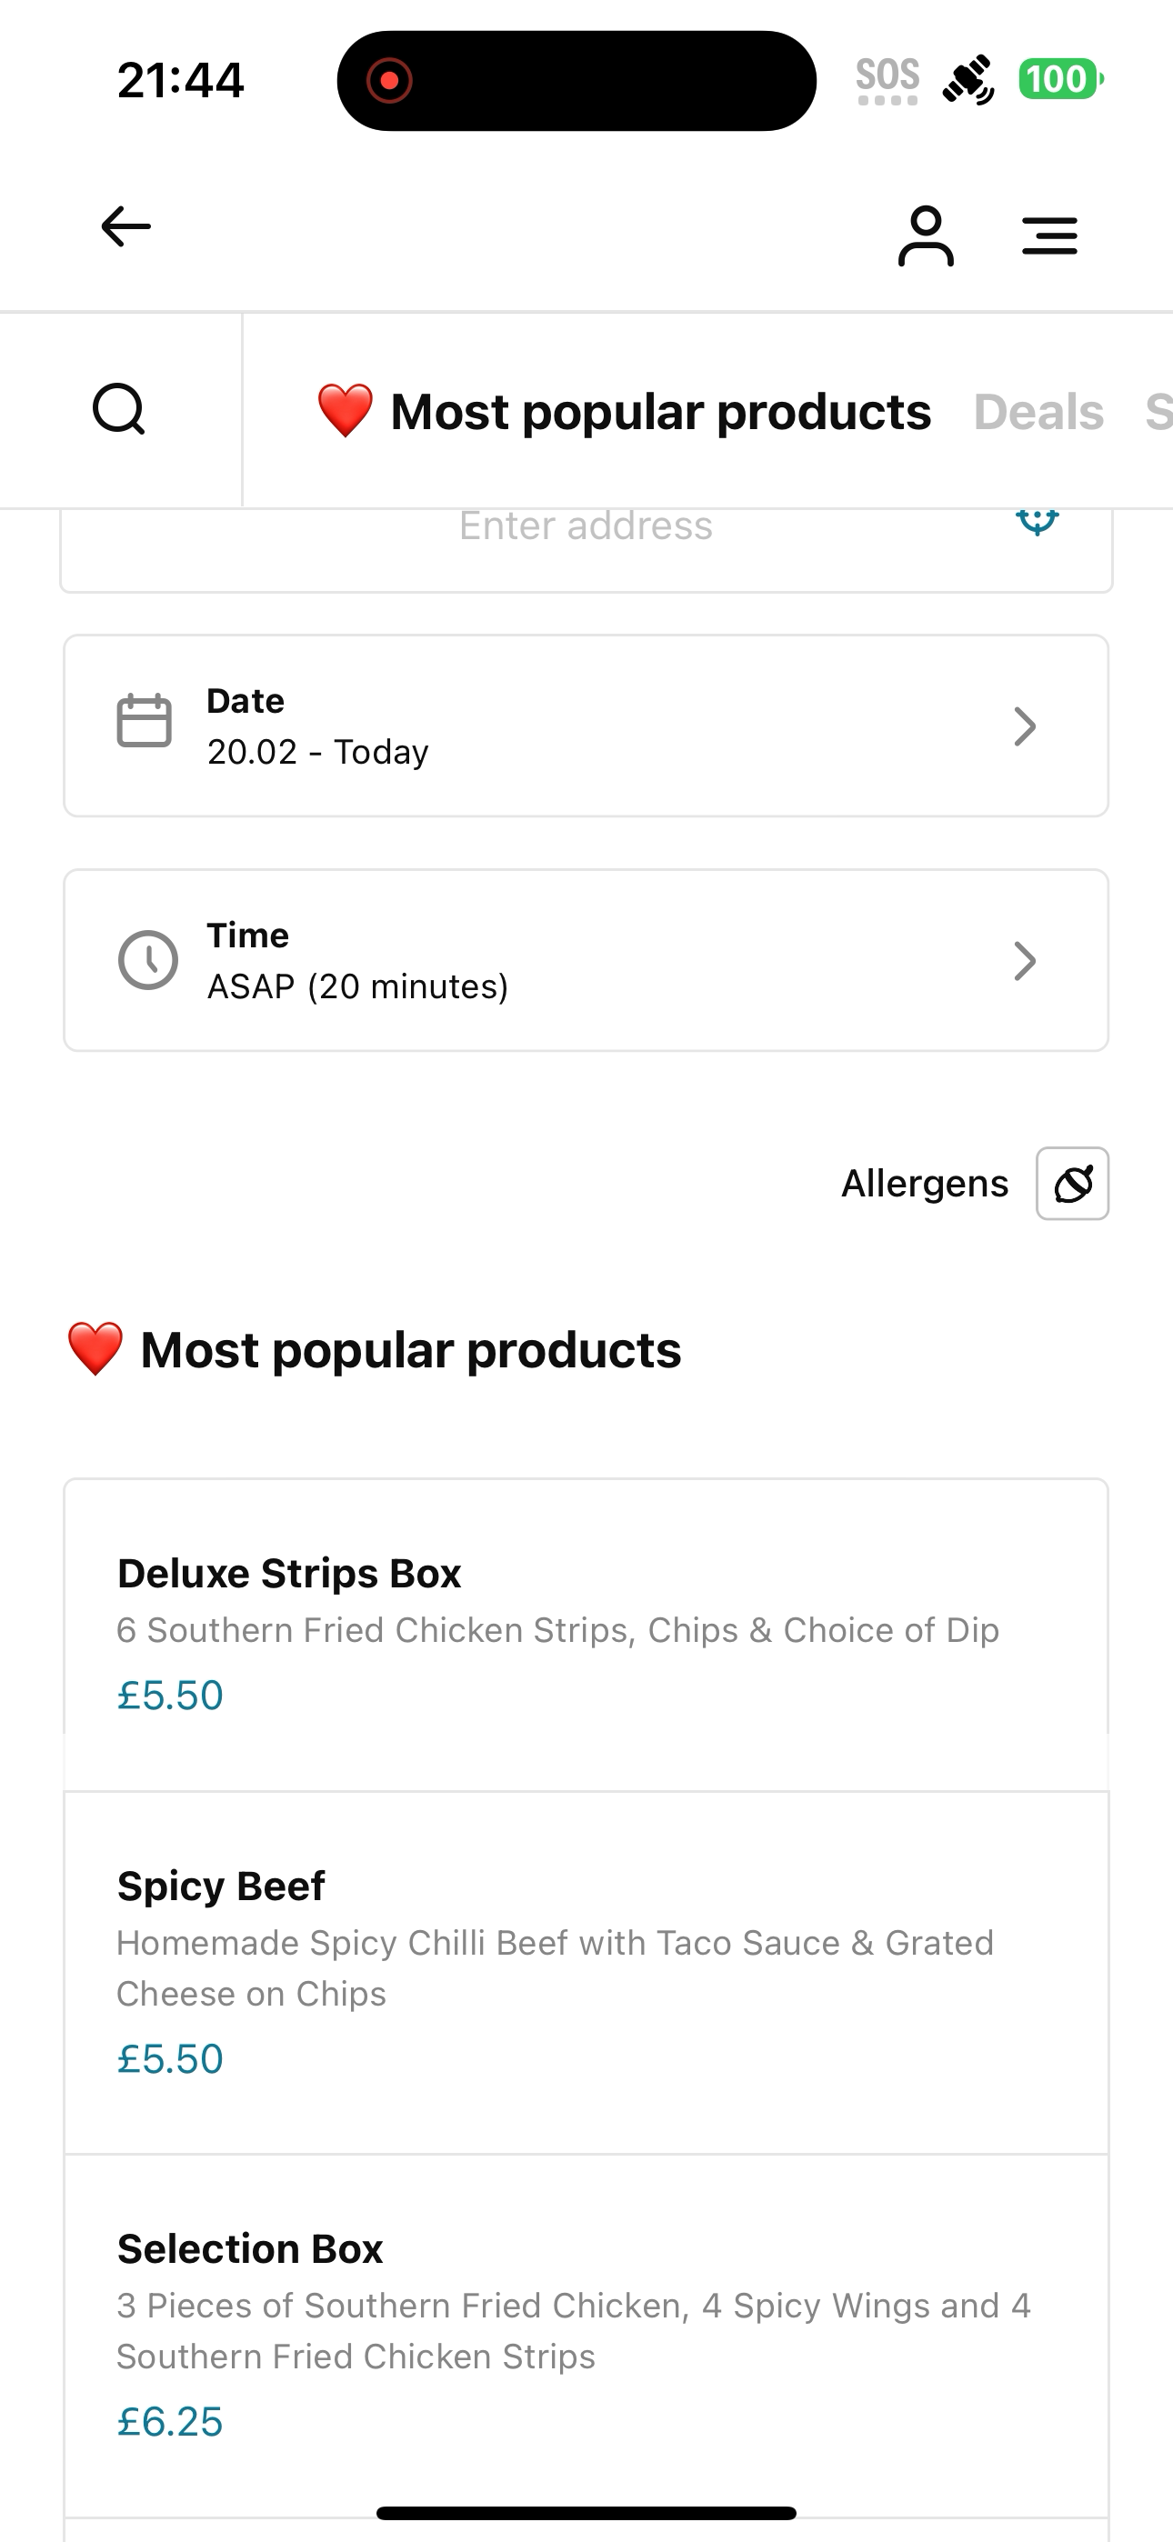
Task: Expand the Date chevron arrow
Action: (x=1025, y=726)
